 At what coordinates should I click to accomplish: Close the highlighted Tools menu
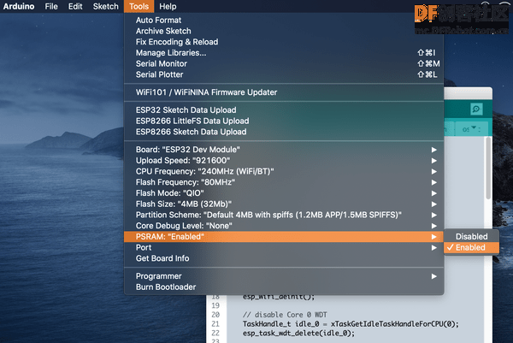tap(139, 6)
